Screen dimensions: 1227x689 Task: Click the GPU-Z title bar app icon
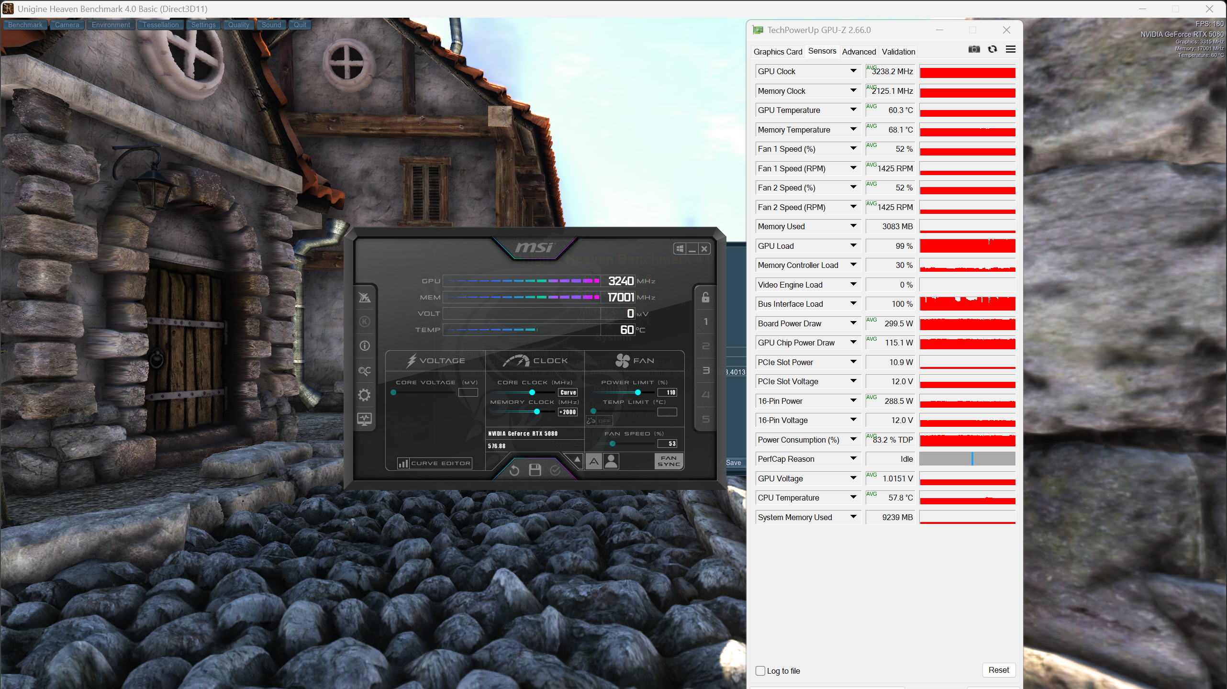pyautogui.click(x=758, y=30)
